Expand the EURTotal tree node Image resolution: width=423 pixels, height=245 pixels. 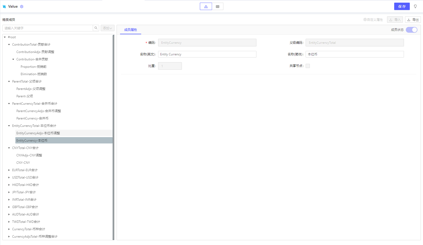pos(9,170)
